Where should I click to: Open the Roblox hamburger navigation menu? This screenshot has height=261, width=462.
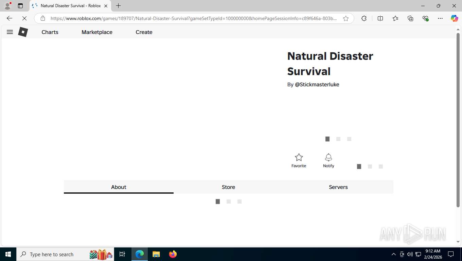[10, 32]
